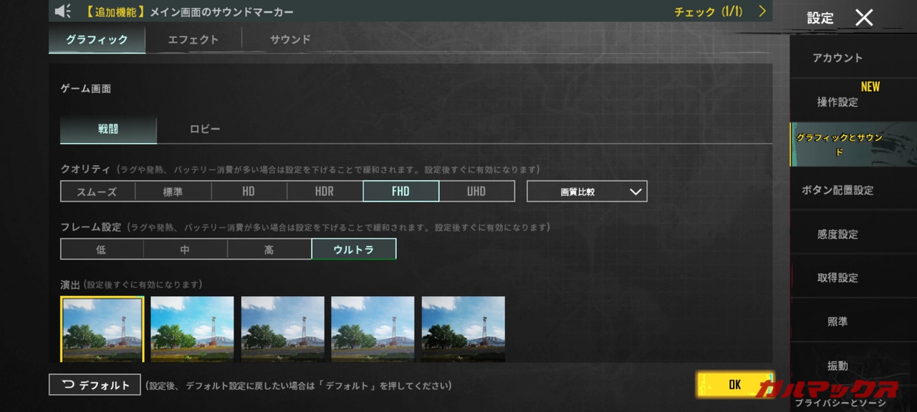This screenshot has height=412, width=917.
Task: Open 感度設定 sidebar item
Action: [837, 234]
